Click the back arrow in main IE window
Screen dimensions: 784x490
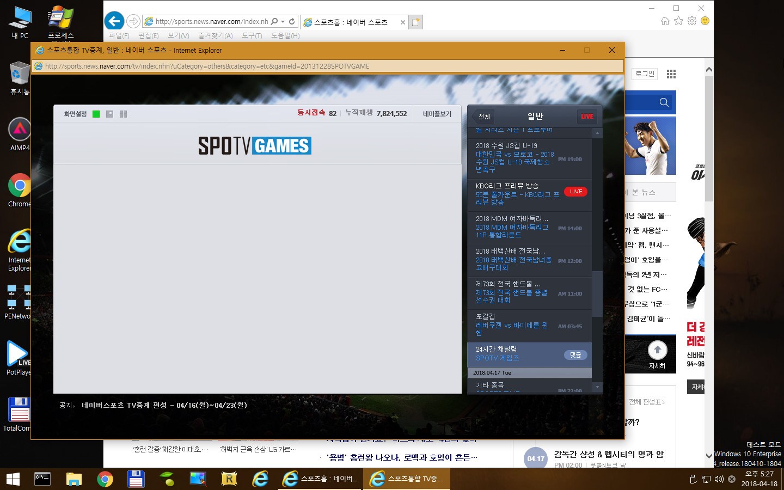[114, 21]
